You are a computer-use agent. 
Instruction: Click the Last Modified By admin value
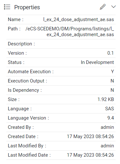107,146
